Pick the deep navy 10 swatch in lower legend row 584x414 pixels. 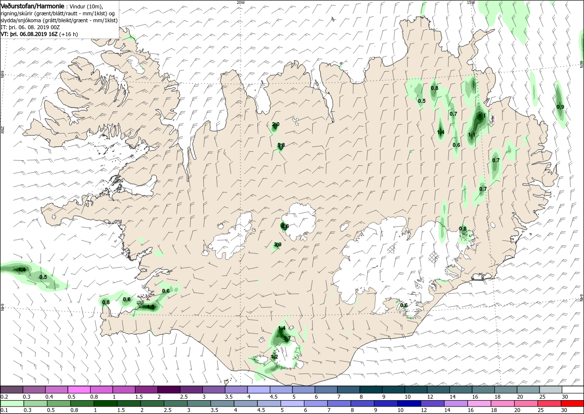(x=409, y=404)
